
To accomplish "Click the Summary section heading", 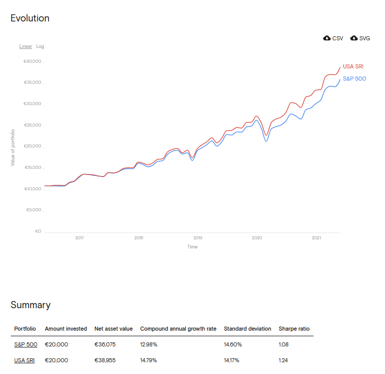I will (x=31, y=305).
